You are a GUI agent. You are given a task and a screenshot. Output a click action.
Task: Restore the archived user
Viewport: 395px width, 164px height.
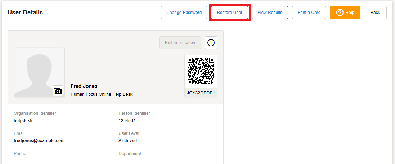point(229,13)
